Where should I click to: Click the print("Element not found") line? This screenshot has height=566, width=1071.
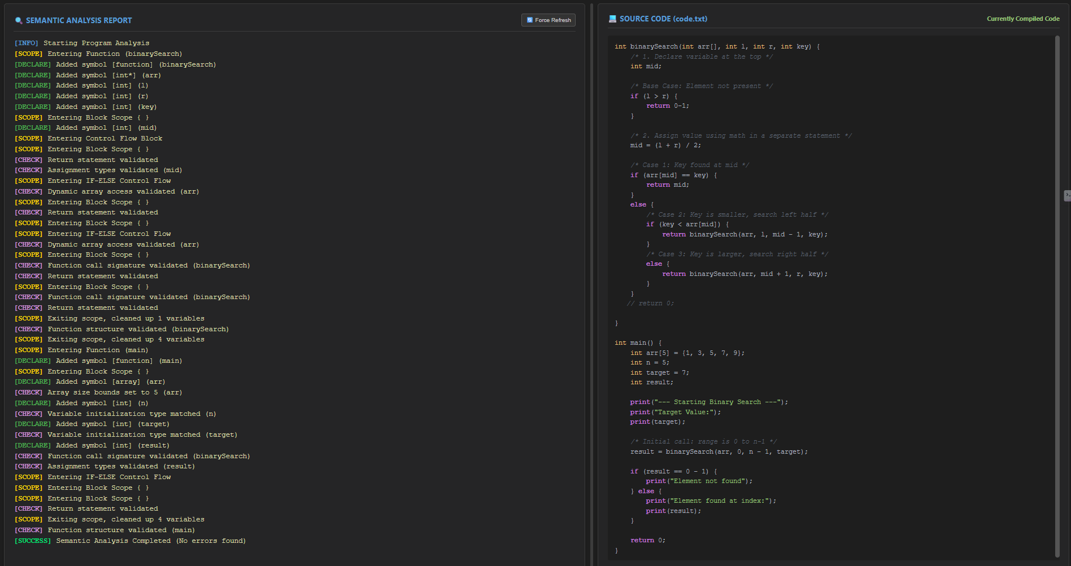pos(699,481)
